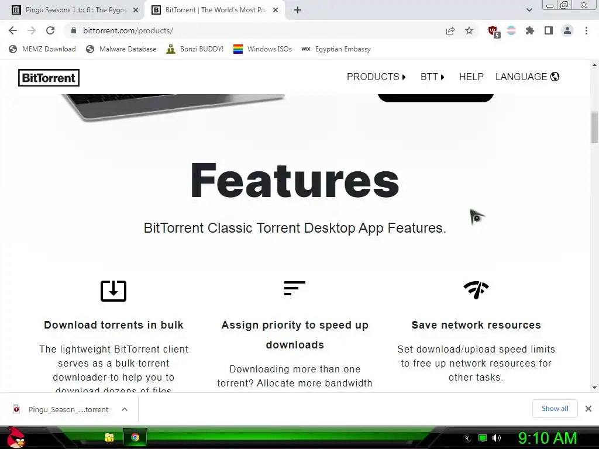Open Bonzi BUDDY! bookmark

195,49
